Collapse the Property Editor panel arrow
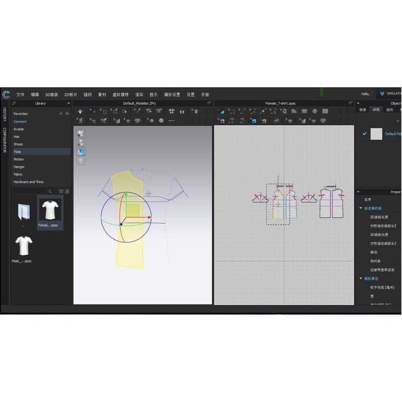 (358, 192)
